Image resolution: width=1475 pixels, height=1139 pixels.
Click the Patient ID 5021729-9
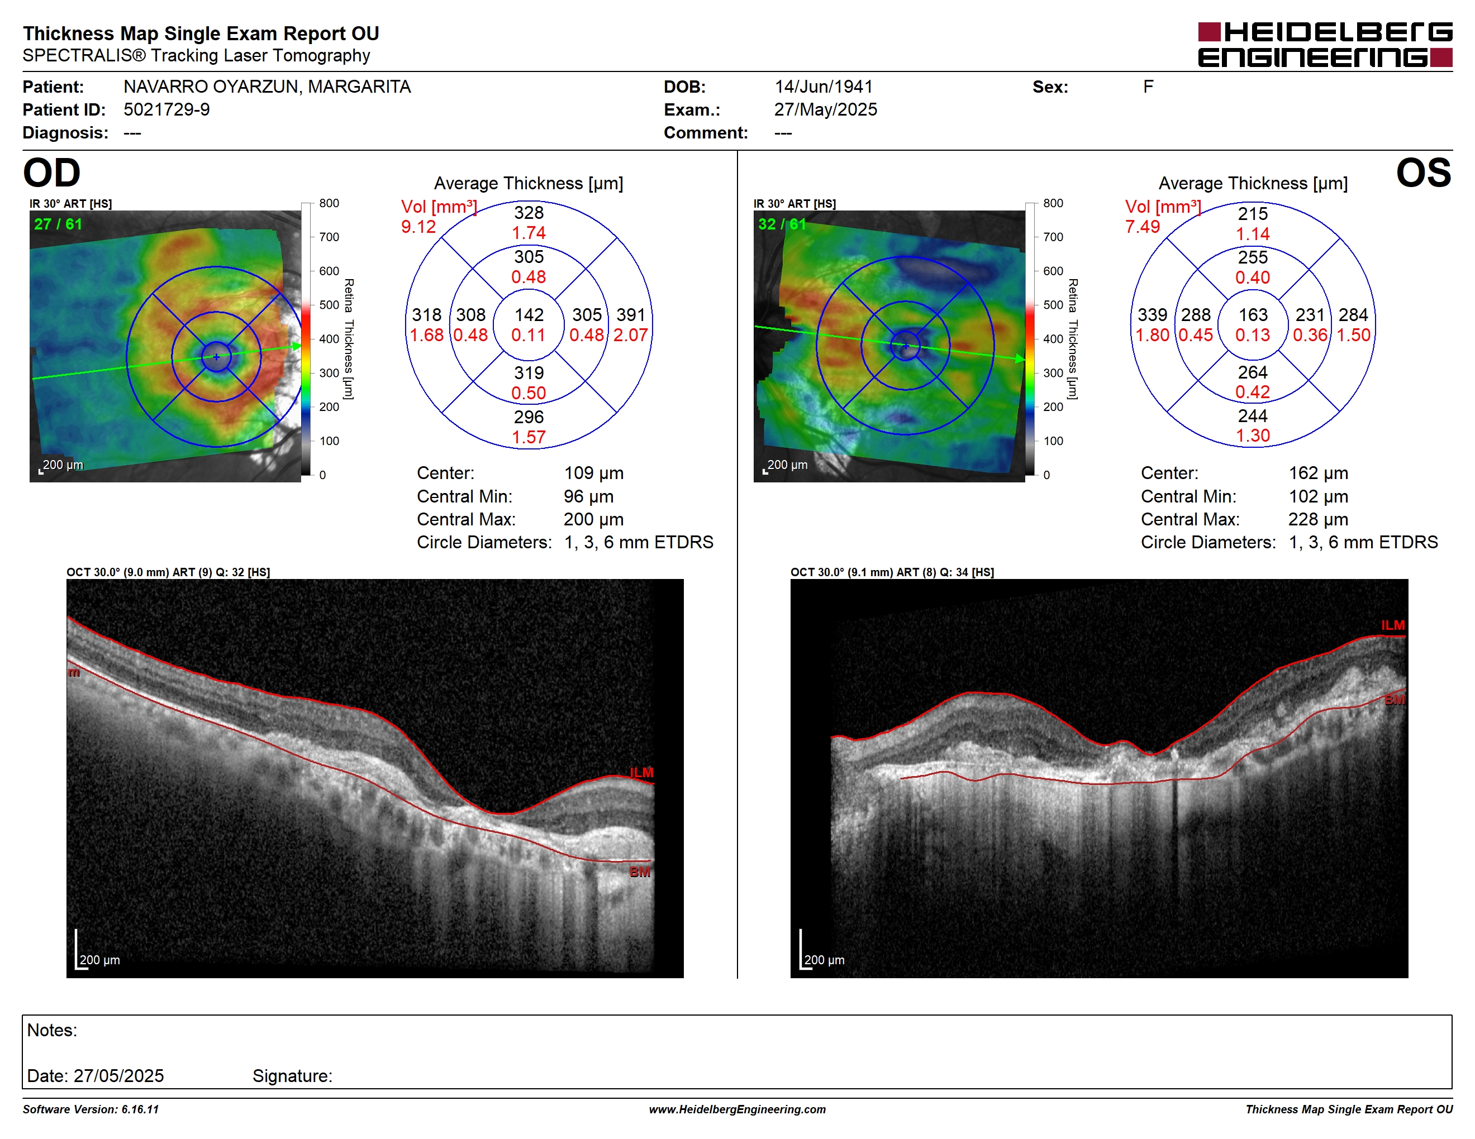pyautogui.click(x=166, y=110)
